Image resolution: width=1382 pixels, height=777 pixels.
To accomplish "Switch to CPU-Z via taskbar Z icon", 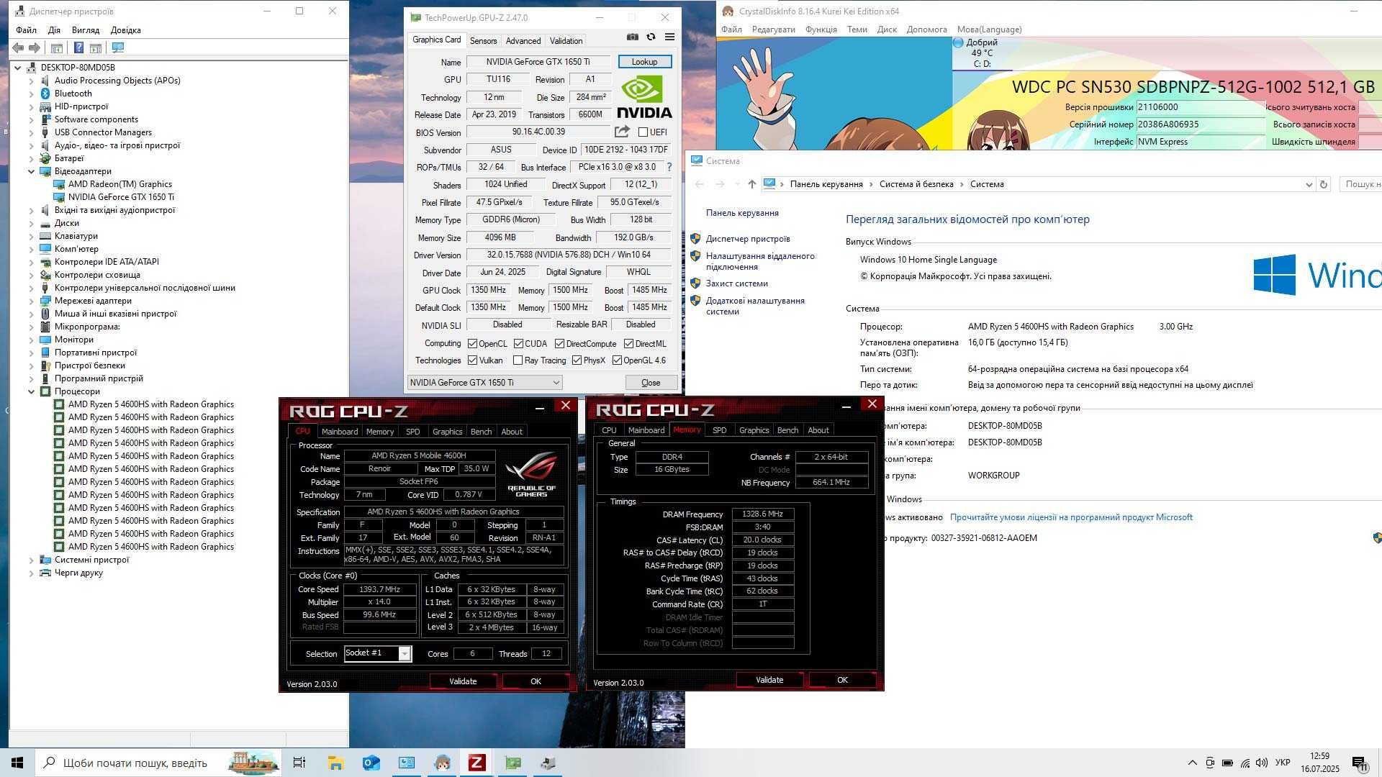I will (477, 763).
